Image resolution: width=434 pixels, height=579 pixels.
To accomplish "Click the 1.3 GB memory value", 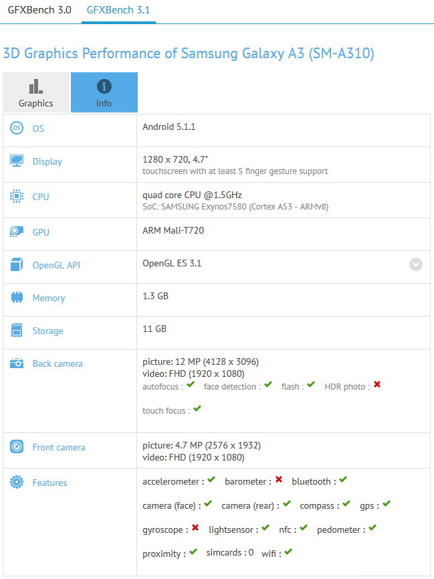I will point(155,296).
